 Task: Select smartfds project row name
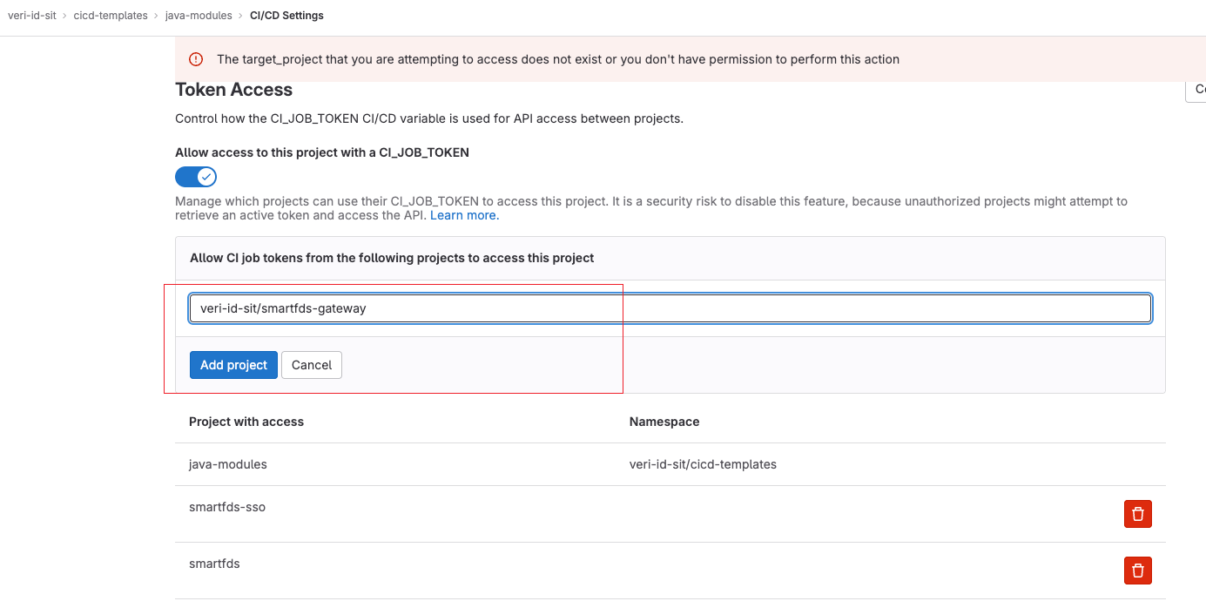[x=214, y=564]
